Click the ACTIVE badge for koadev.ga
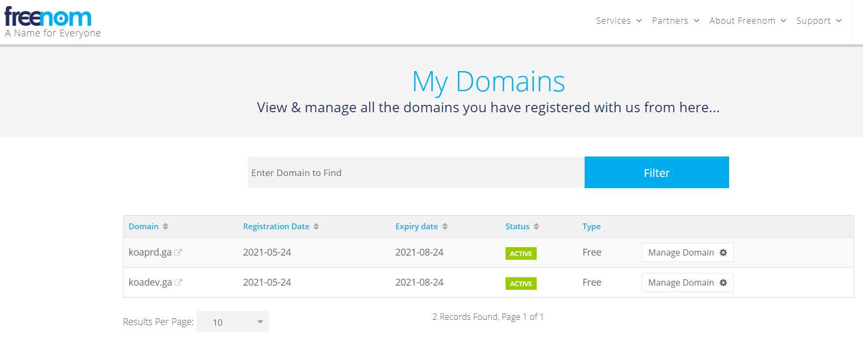863x342 pixels. (521, 284)
